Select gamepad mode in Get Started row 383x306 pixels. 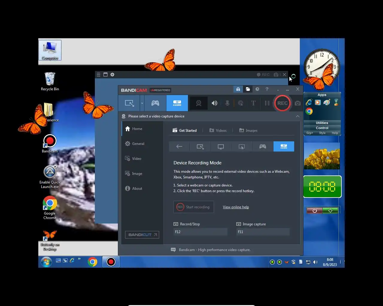coord(263,146)
